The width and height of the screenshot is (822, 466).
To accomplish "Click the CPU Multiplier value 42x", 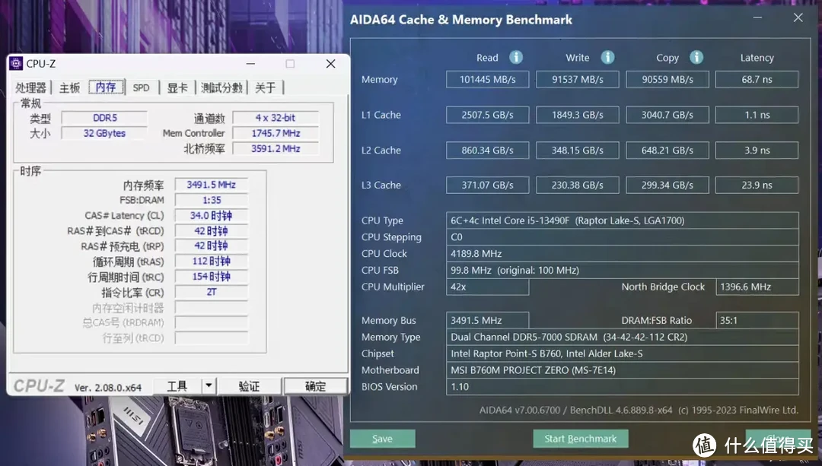I will tap(488, 287).
